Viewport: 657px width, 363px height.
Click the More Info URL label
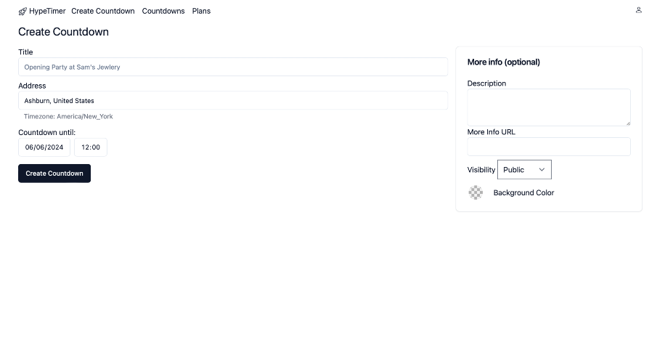(491, 132)
